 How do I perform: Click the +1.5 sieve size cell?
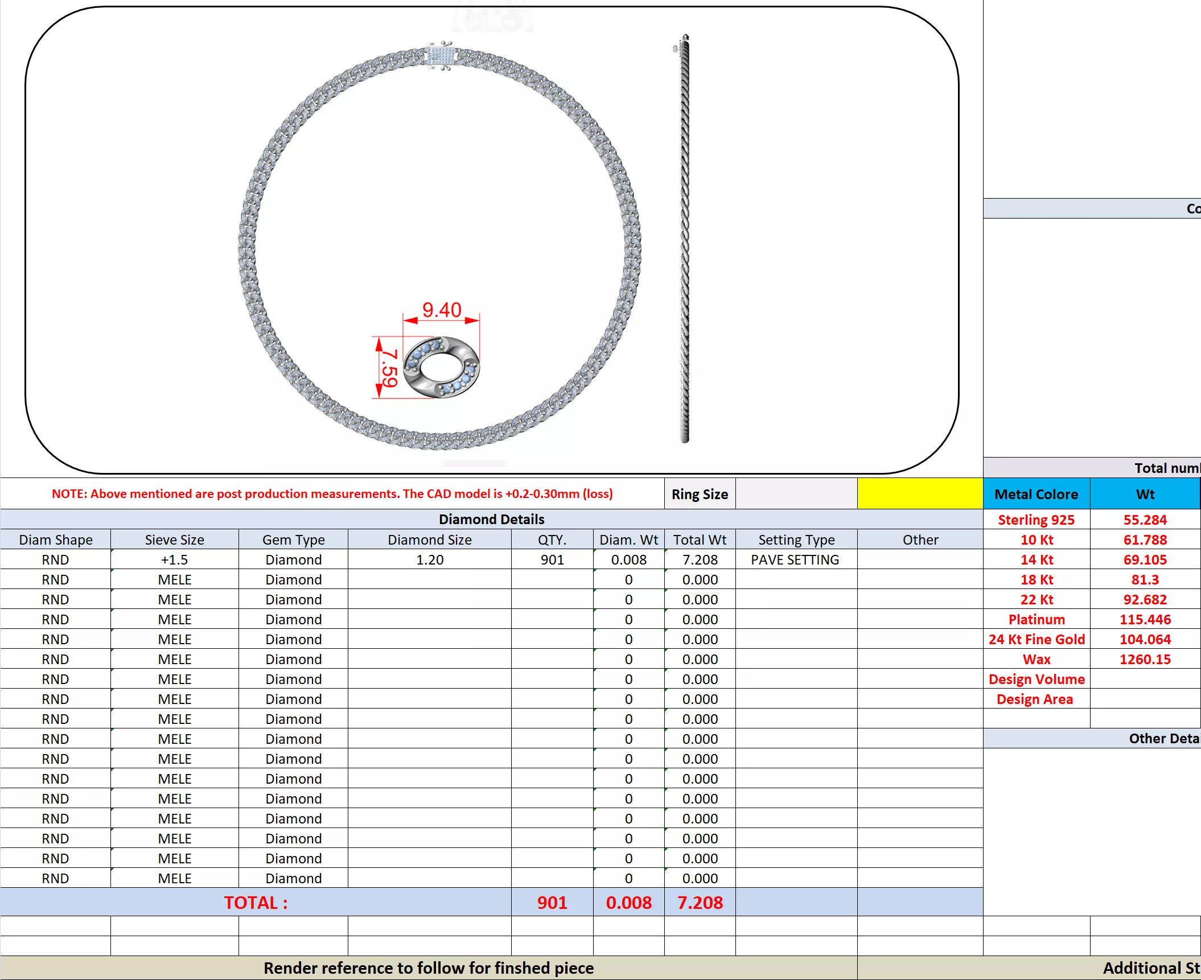pos(175,559)
